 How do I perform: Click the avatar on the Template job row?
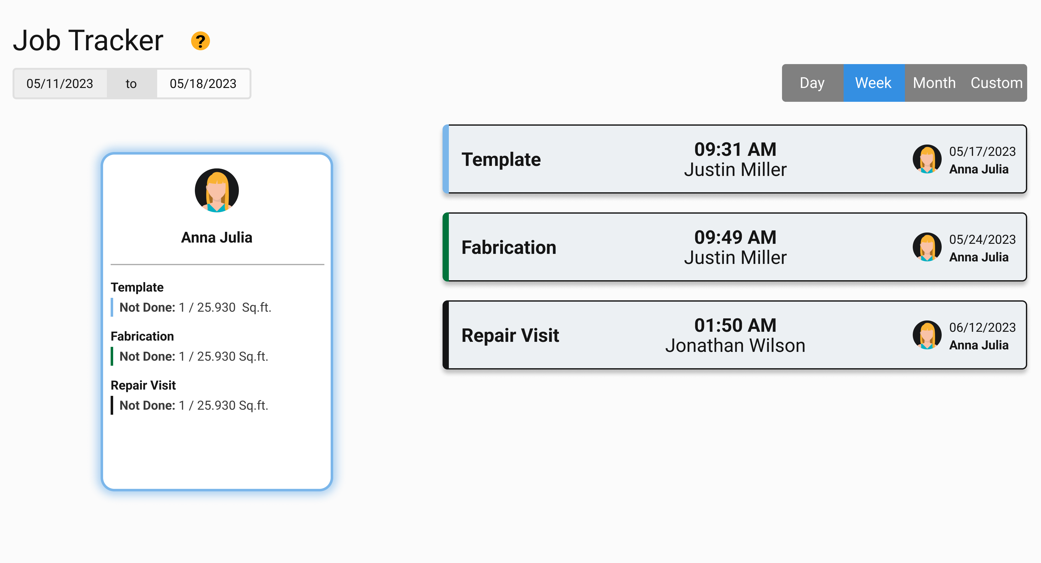[927, 159]
